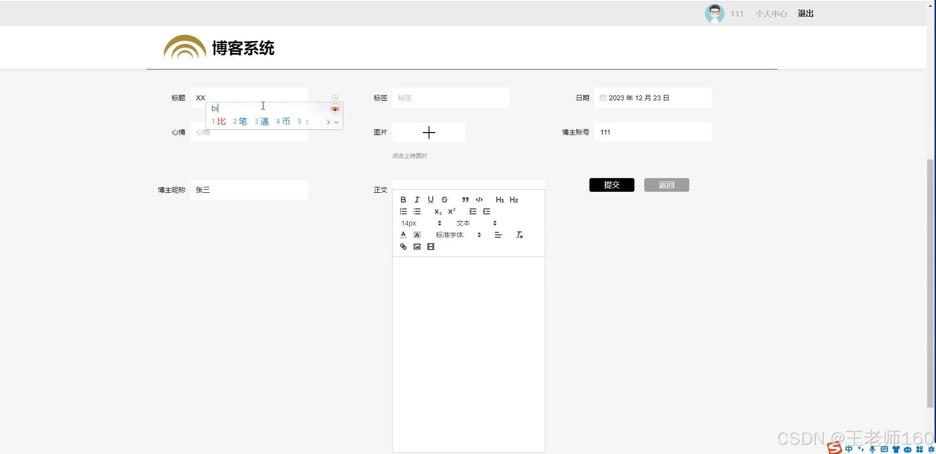Toggle strikethrough formatting in the editor
This screenshot has height=454, width=936.
coord(445,200)
